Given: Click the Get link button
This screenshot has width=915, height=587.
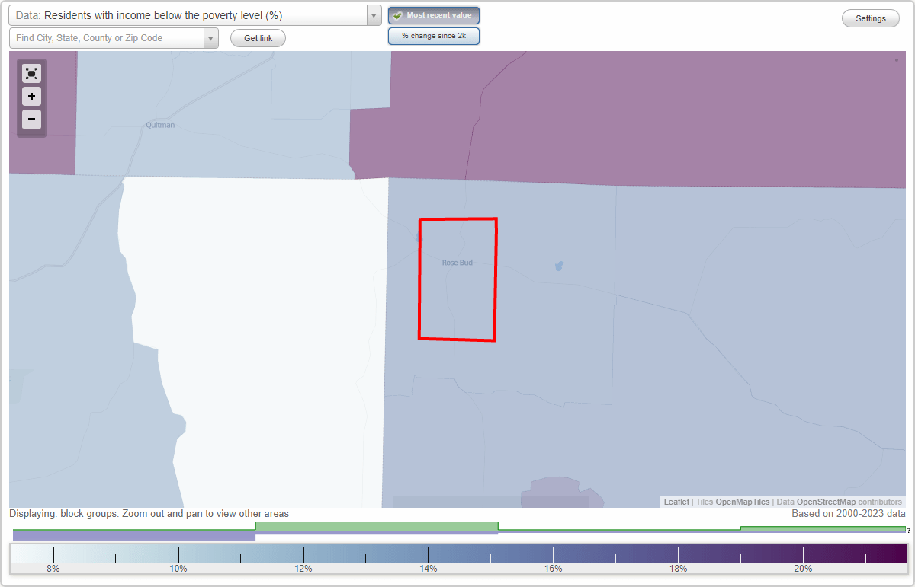Looking at the screenshot, I should (257, 37).
